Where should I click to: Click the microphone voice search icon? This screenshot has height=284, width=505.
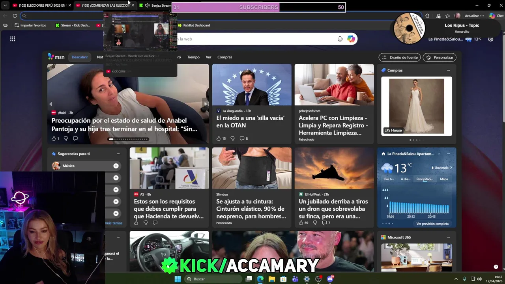(340, 39)
